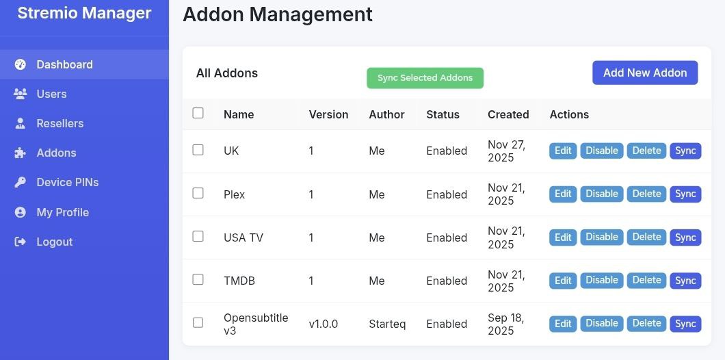Click Sync Selected Addons button
The width and height of the screenshot is (725, 360).
pos(425,78)
